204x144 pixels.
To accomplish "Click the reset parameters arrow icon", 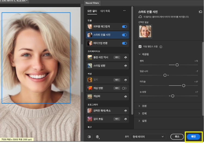I will [200, 12].
